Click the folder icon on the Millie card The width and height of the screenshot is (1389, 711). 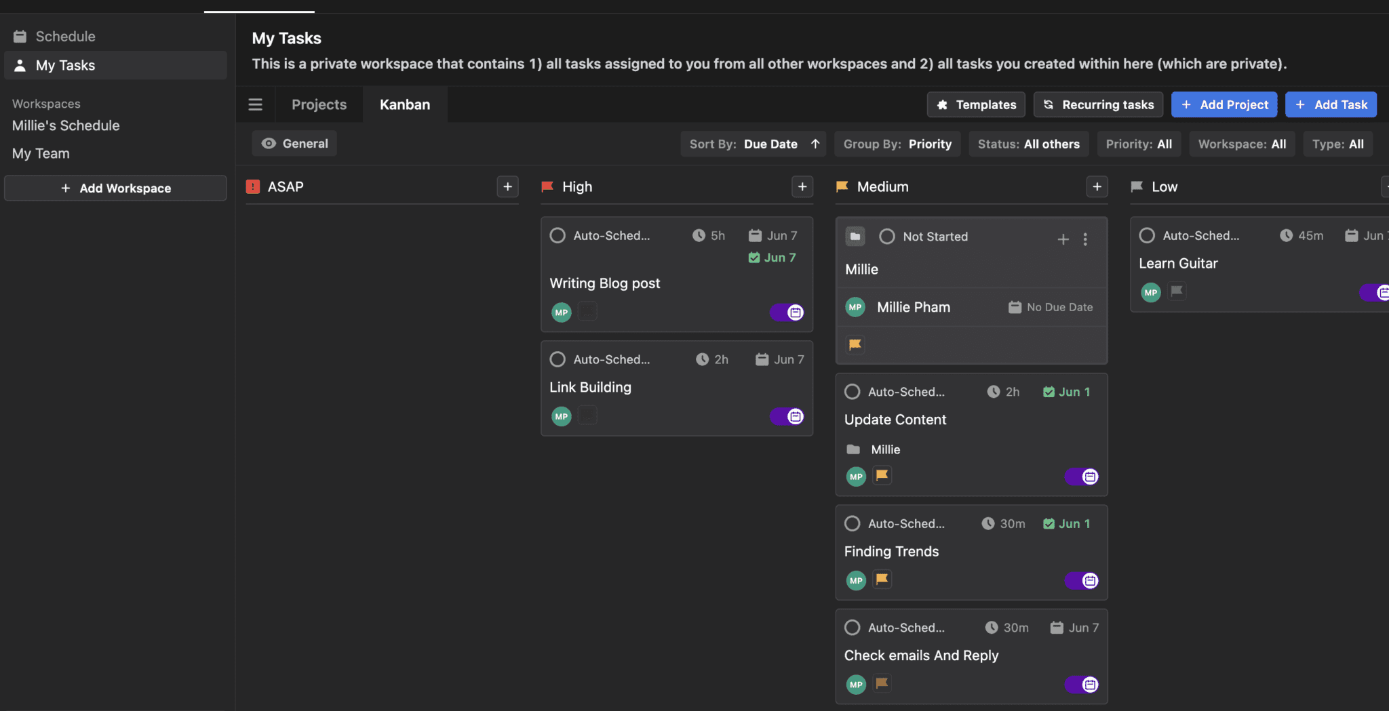pos(855,236)
